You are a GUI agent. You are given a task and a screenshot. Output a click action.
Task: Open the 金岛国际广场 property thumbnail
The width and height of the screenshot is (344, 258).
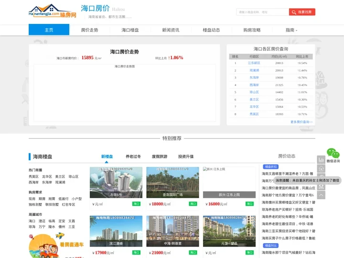pos(172,183)
